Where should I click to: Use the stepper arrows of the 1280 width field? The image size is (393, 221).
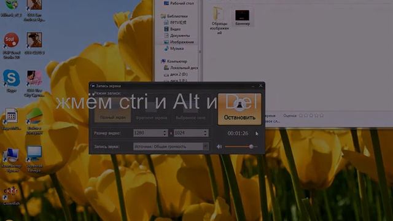point(165,133)
